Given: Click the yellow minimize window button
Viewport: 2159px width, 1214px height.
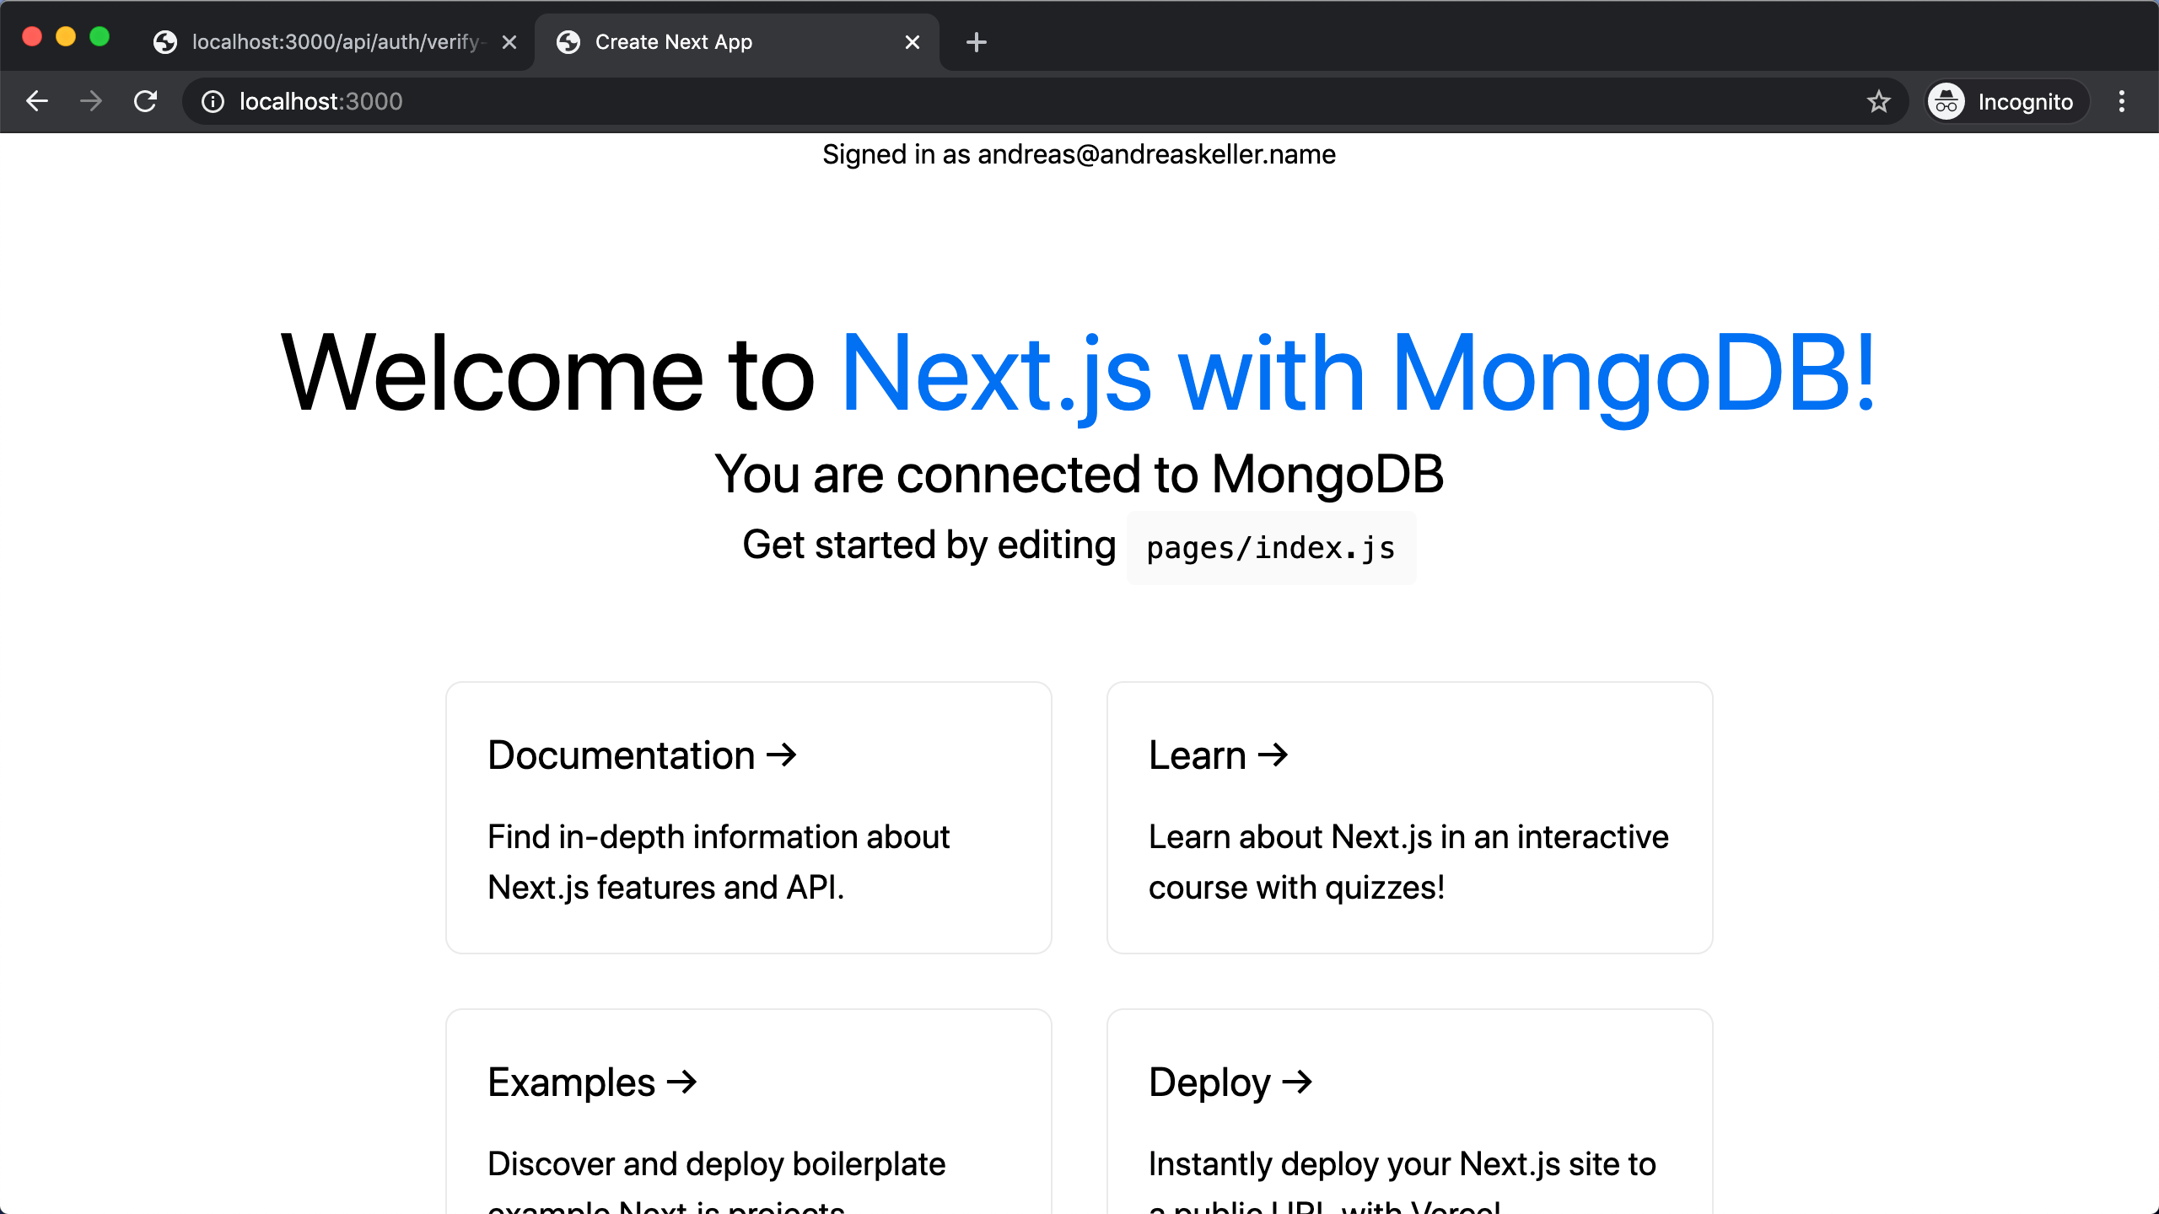Looking at the screenshot, I should pyautogui.click(x=66, y=36).
